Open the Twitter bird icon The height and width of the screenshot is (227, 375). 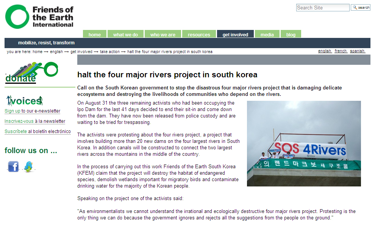click(x=28, y=166)
